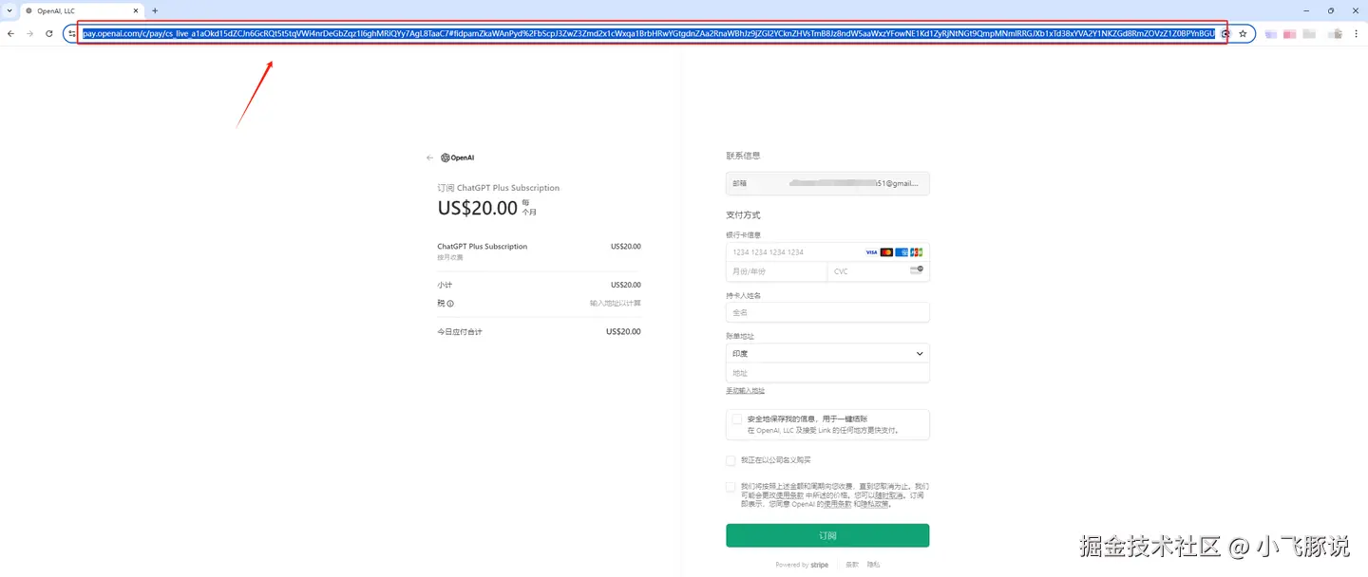Click the Powered by Stripe link
1368x577 pixels.
[x=802, y=565]
